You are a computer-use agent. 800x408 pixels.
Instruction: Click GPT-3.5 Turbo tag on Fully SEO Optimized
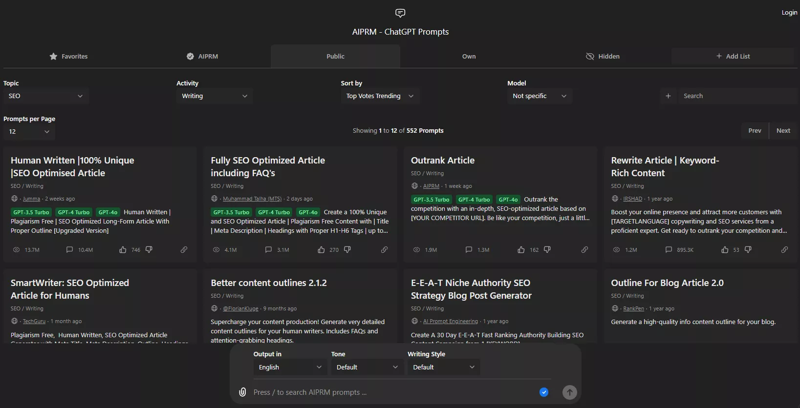[231, 212]
